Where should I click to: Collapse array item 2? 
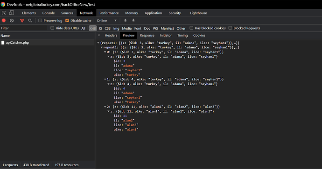(x=105, y=107)
